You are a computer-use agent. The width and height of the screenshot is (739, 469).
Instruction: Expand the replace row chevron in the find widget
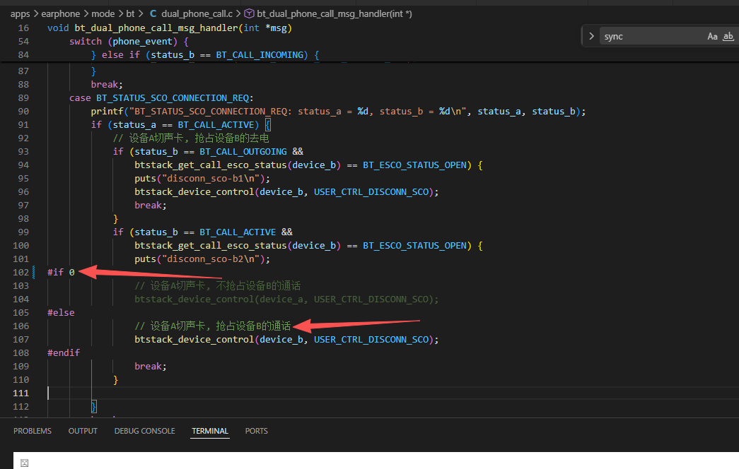591,36
